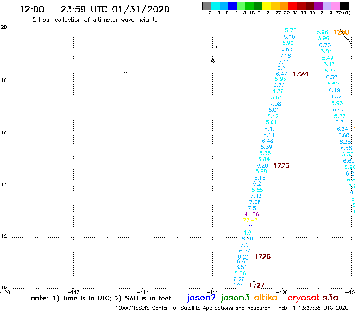
Task: Click the 6.32 value on right track
Action: [331, 77]
